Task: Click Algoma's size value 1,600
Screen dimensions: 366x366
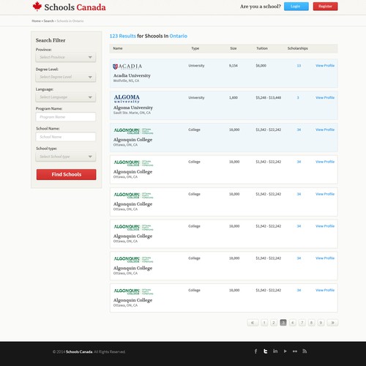Action: [234, 97]
